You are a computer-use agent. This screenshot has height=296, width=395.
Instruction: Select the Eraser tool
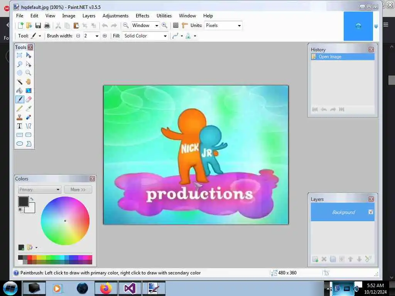(29, 99)
